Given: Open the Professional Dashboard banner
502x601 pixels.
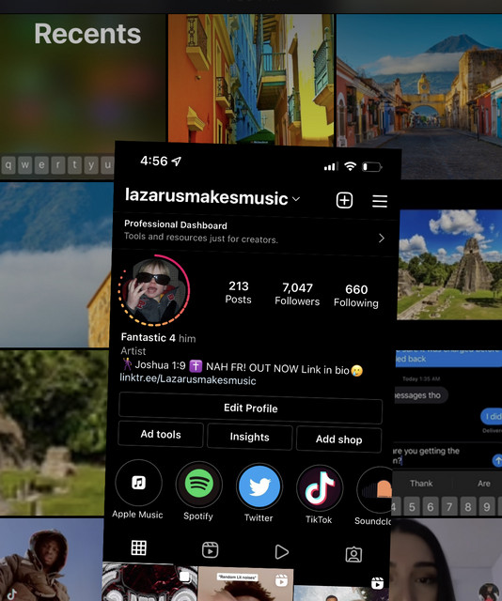Looking at the screenshot, I should 254,232.
